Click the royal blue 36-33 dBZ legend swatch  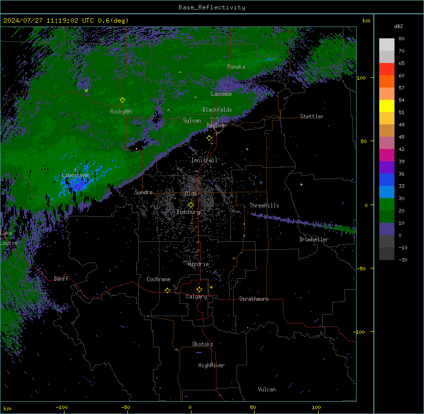(x=387, y=179)
